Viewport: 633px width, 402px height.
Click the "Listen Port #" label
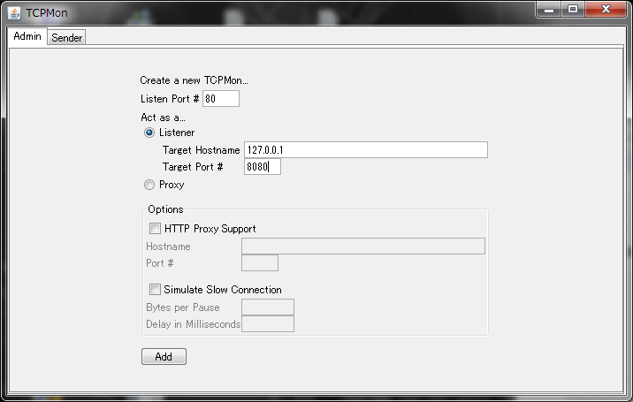click(x=170, y=99)
